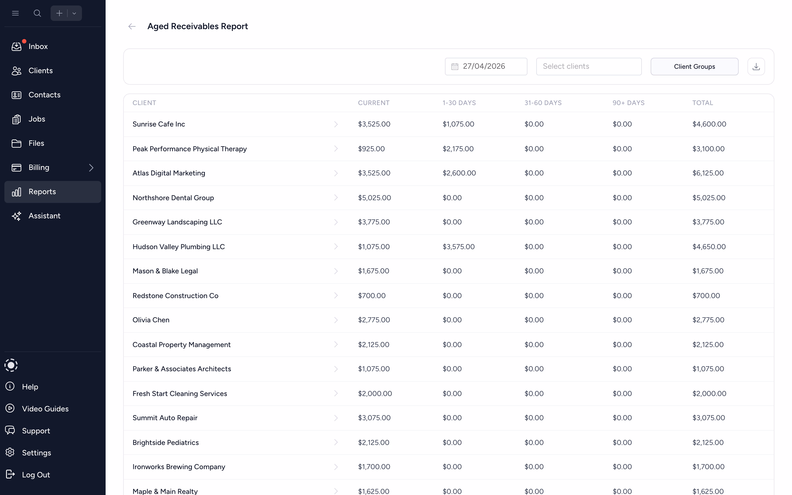Click the search icon in the sidebar
Viewport: 792px width, 495px height.
click(x=37, y=13)
